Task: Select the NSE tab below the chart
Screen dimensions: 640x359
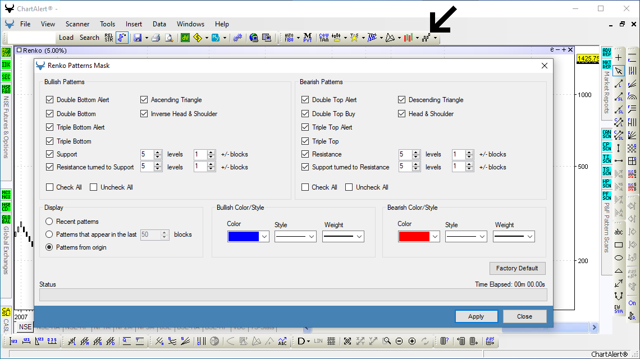Action: click(25, 327)
